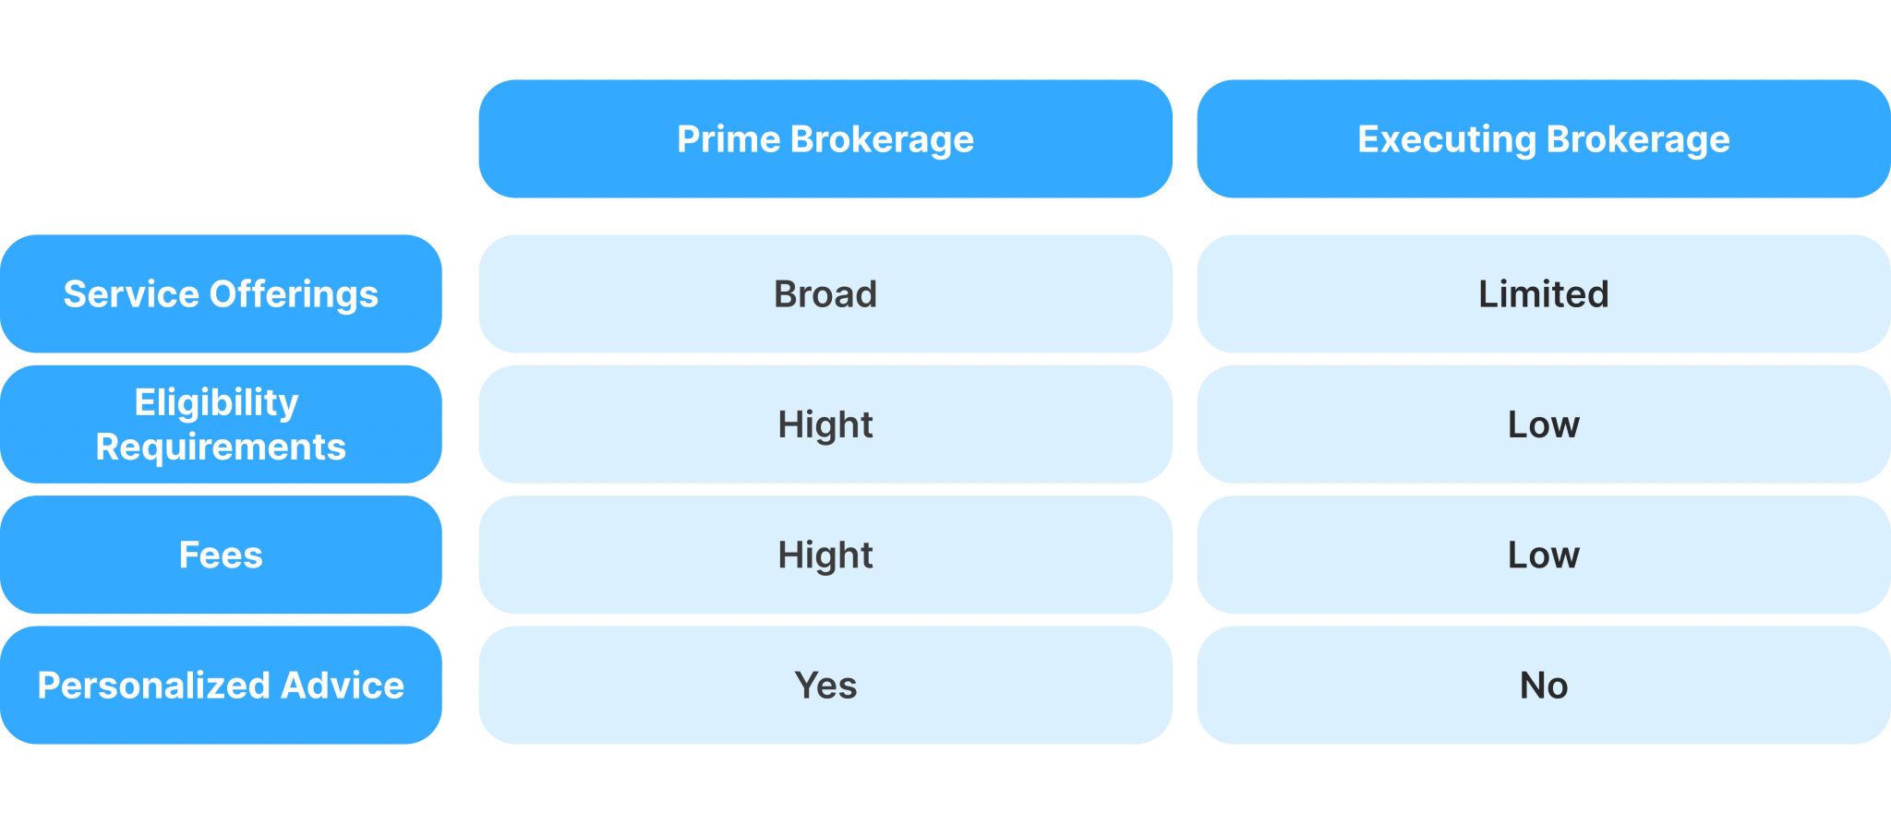The width and height of the screenshot is (1891, 824).
Task: Click Low in the Eligibility Requirements row
Action: pos(1544,424)
